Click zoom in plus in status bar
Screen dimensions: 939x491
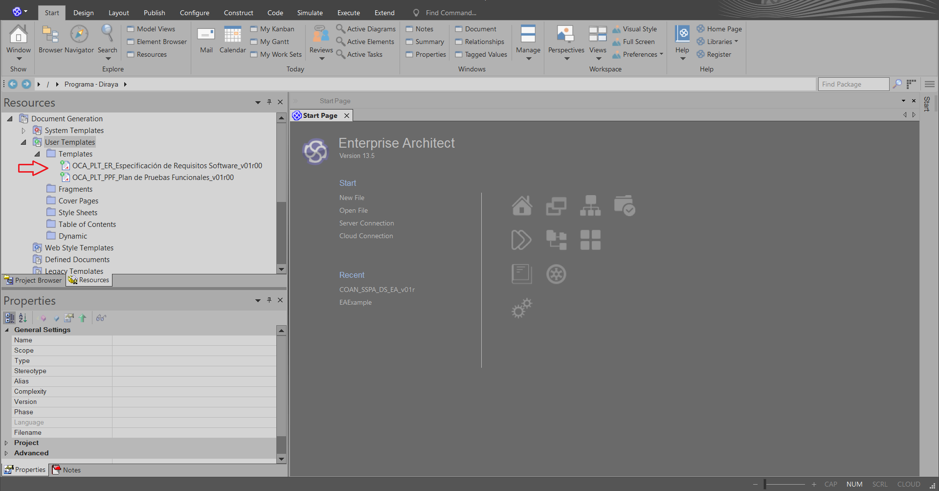click(x=814, y=484)
